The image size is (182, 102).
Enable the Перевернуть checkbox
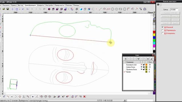(162, 30)
